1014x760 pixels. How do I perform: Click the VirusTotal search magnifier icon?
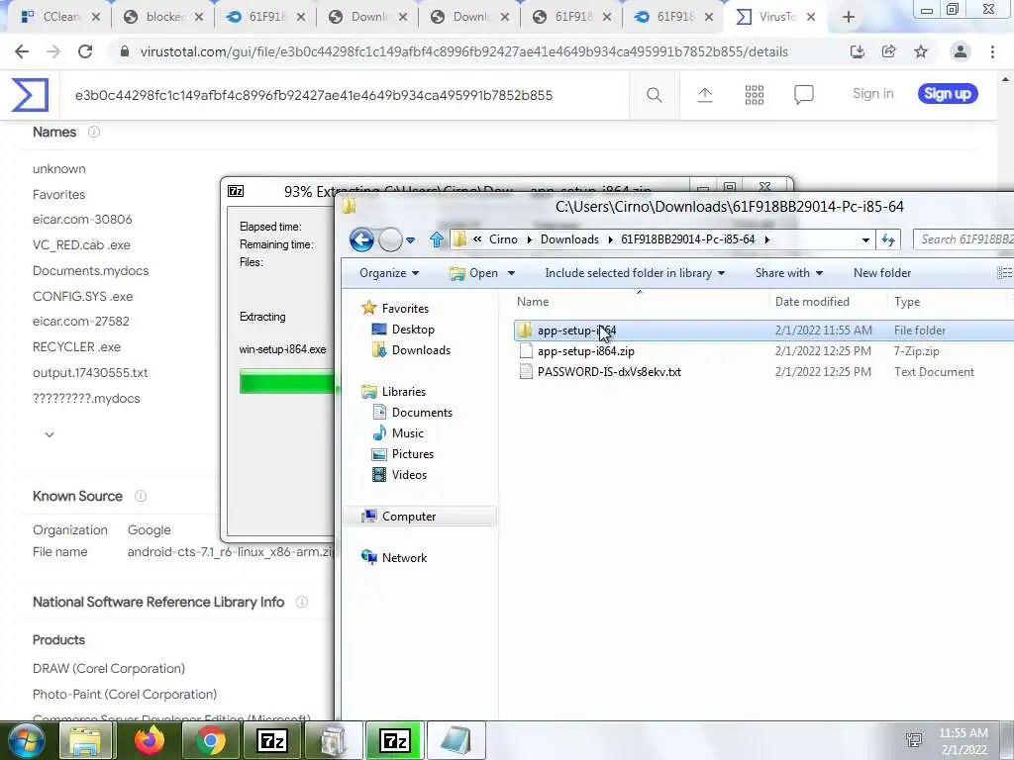click(654, 95)
